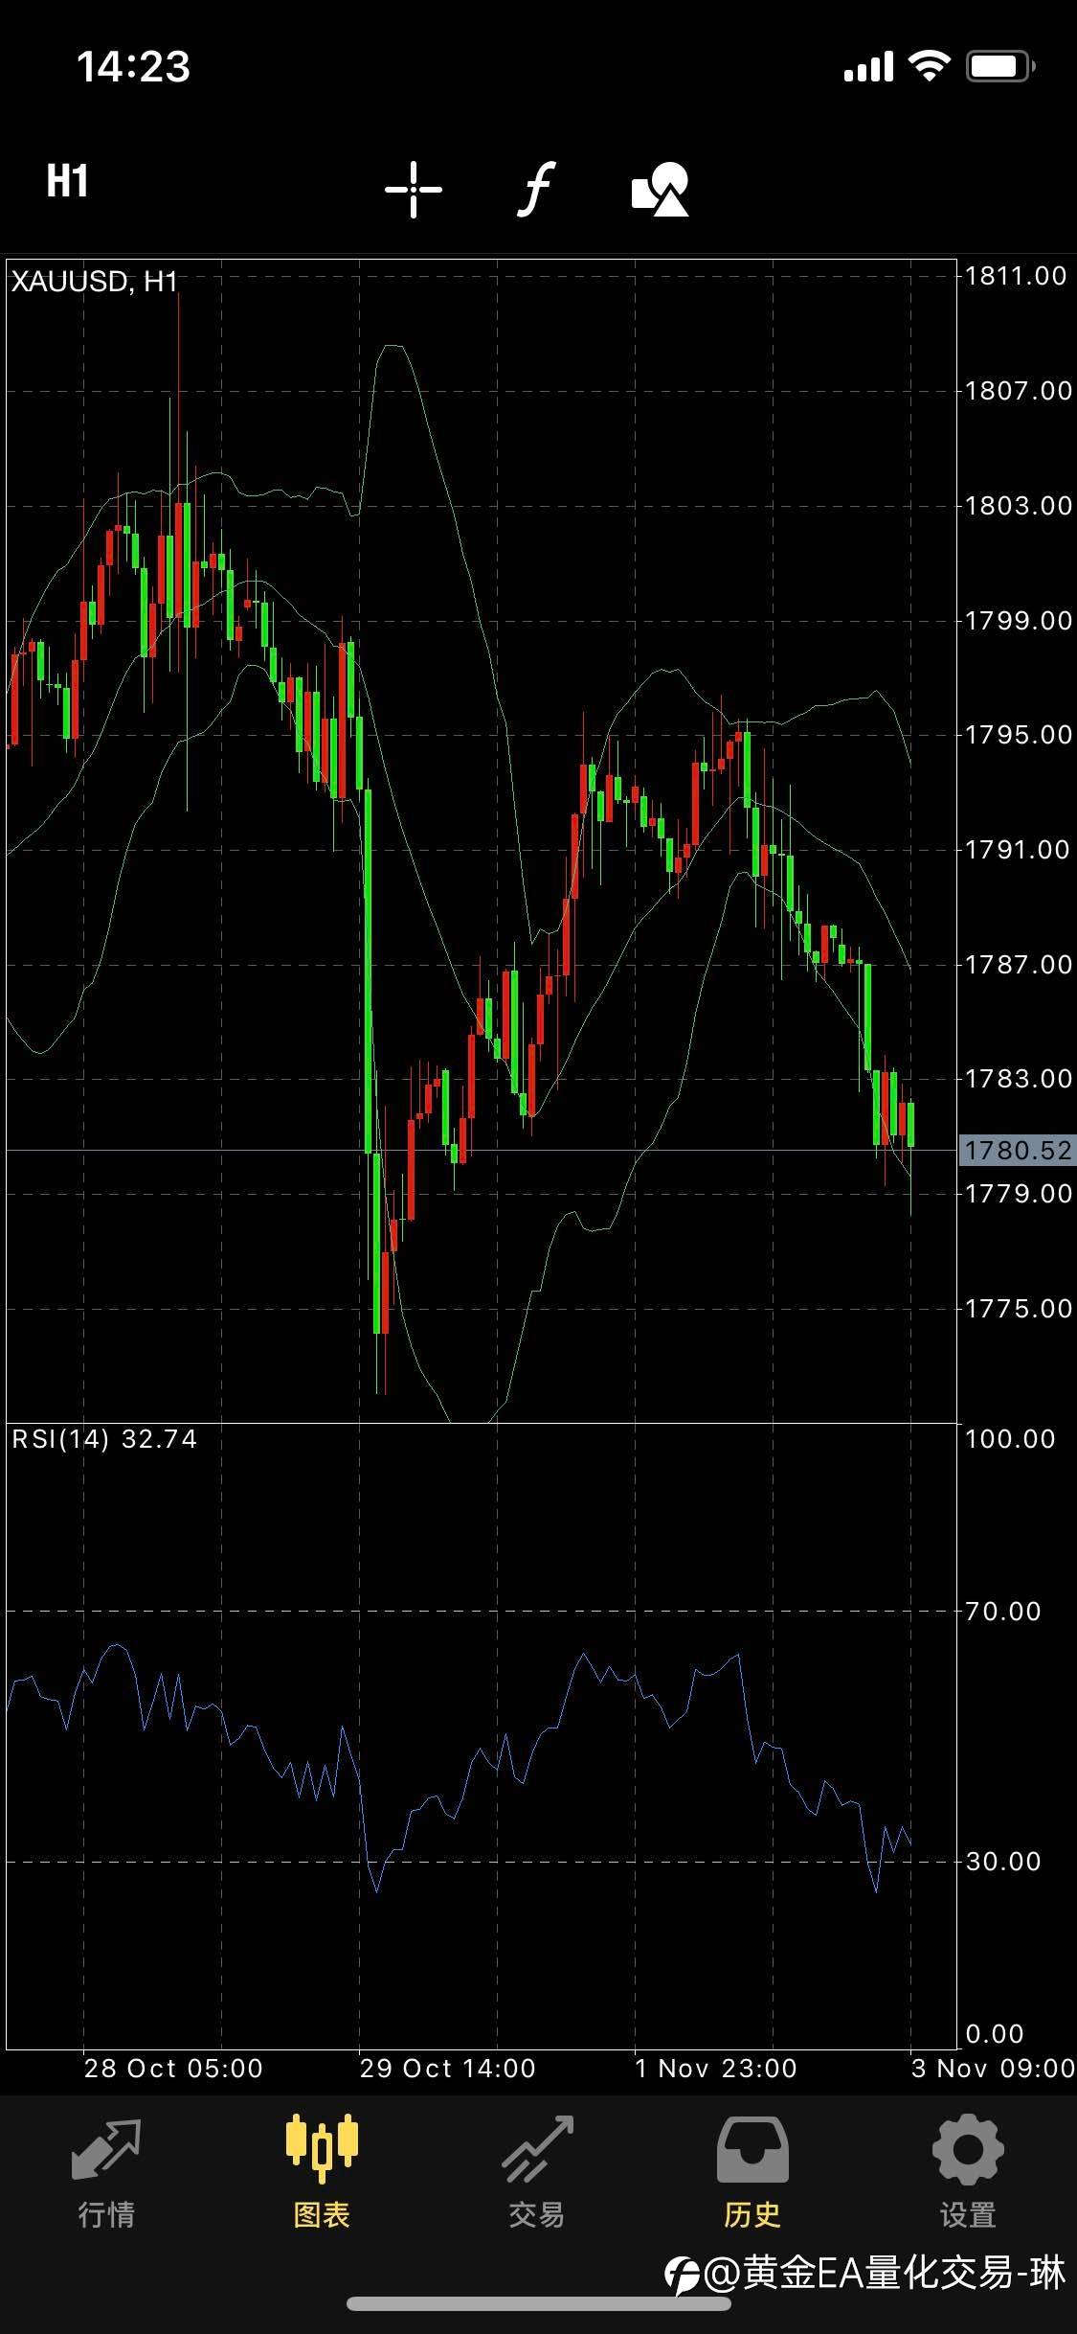Tap the cellular signal bars icon
This screenshot has height=2334, width=1077.
[868, 67]
